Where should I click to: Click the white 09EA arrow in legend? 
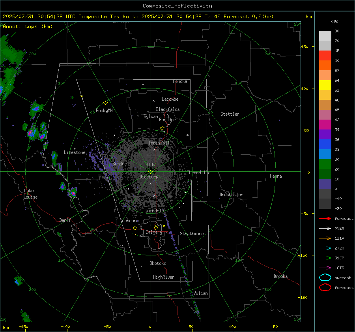point(325,229)
